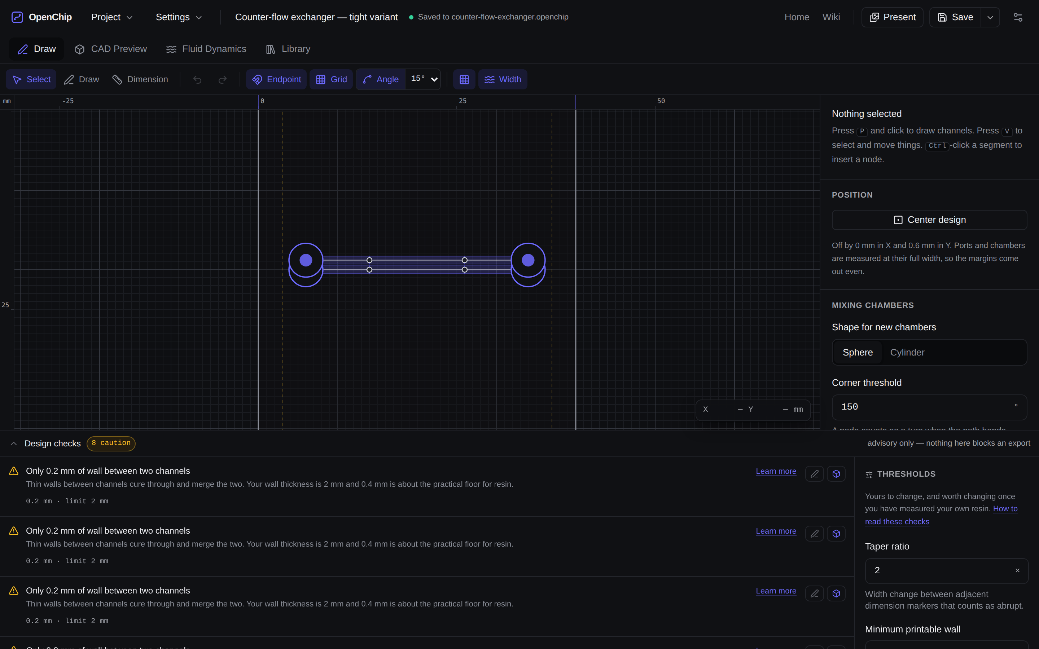Open the How to read these checks link

click(x=941, y=515)
